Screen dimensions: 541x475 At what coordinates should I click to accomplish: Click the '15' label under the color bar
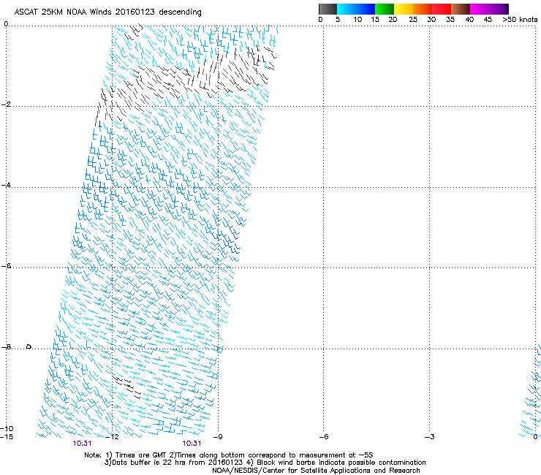(375, 20)
